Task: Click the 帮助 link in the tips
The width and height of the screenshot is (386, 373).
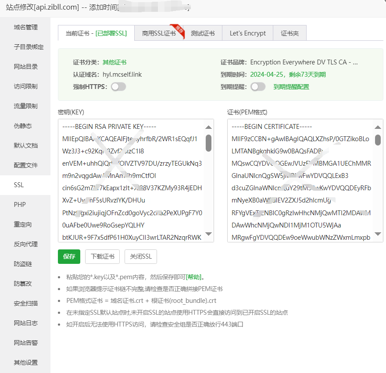Action: coord(193,277)
